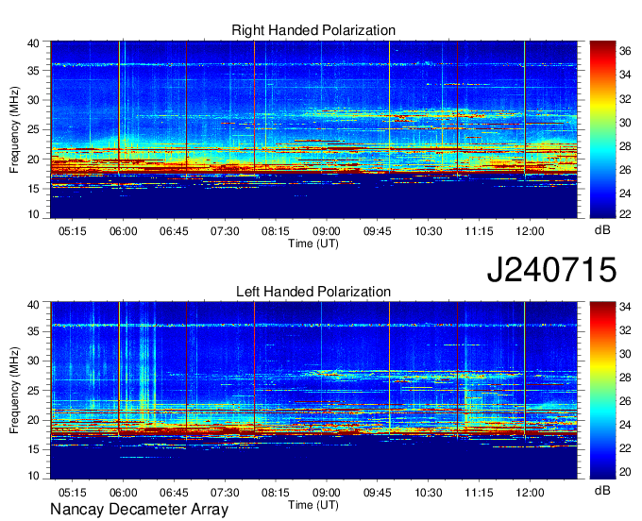Viewport: 642px width, 521px height.
Task: Click the 20 value on Left Handed colorbar
Action: (x=625, y=472)
